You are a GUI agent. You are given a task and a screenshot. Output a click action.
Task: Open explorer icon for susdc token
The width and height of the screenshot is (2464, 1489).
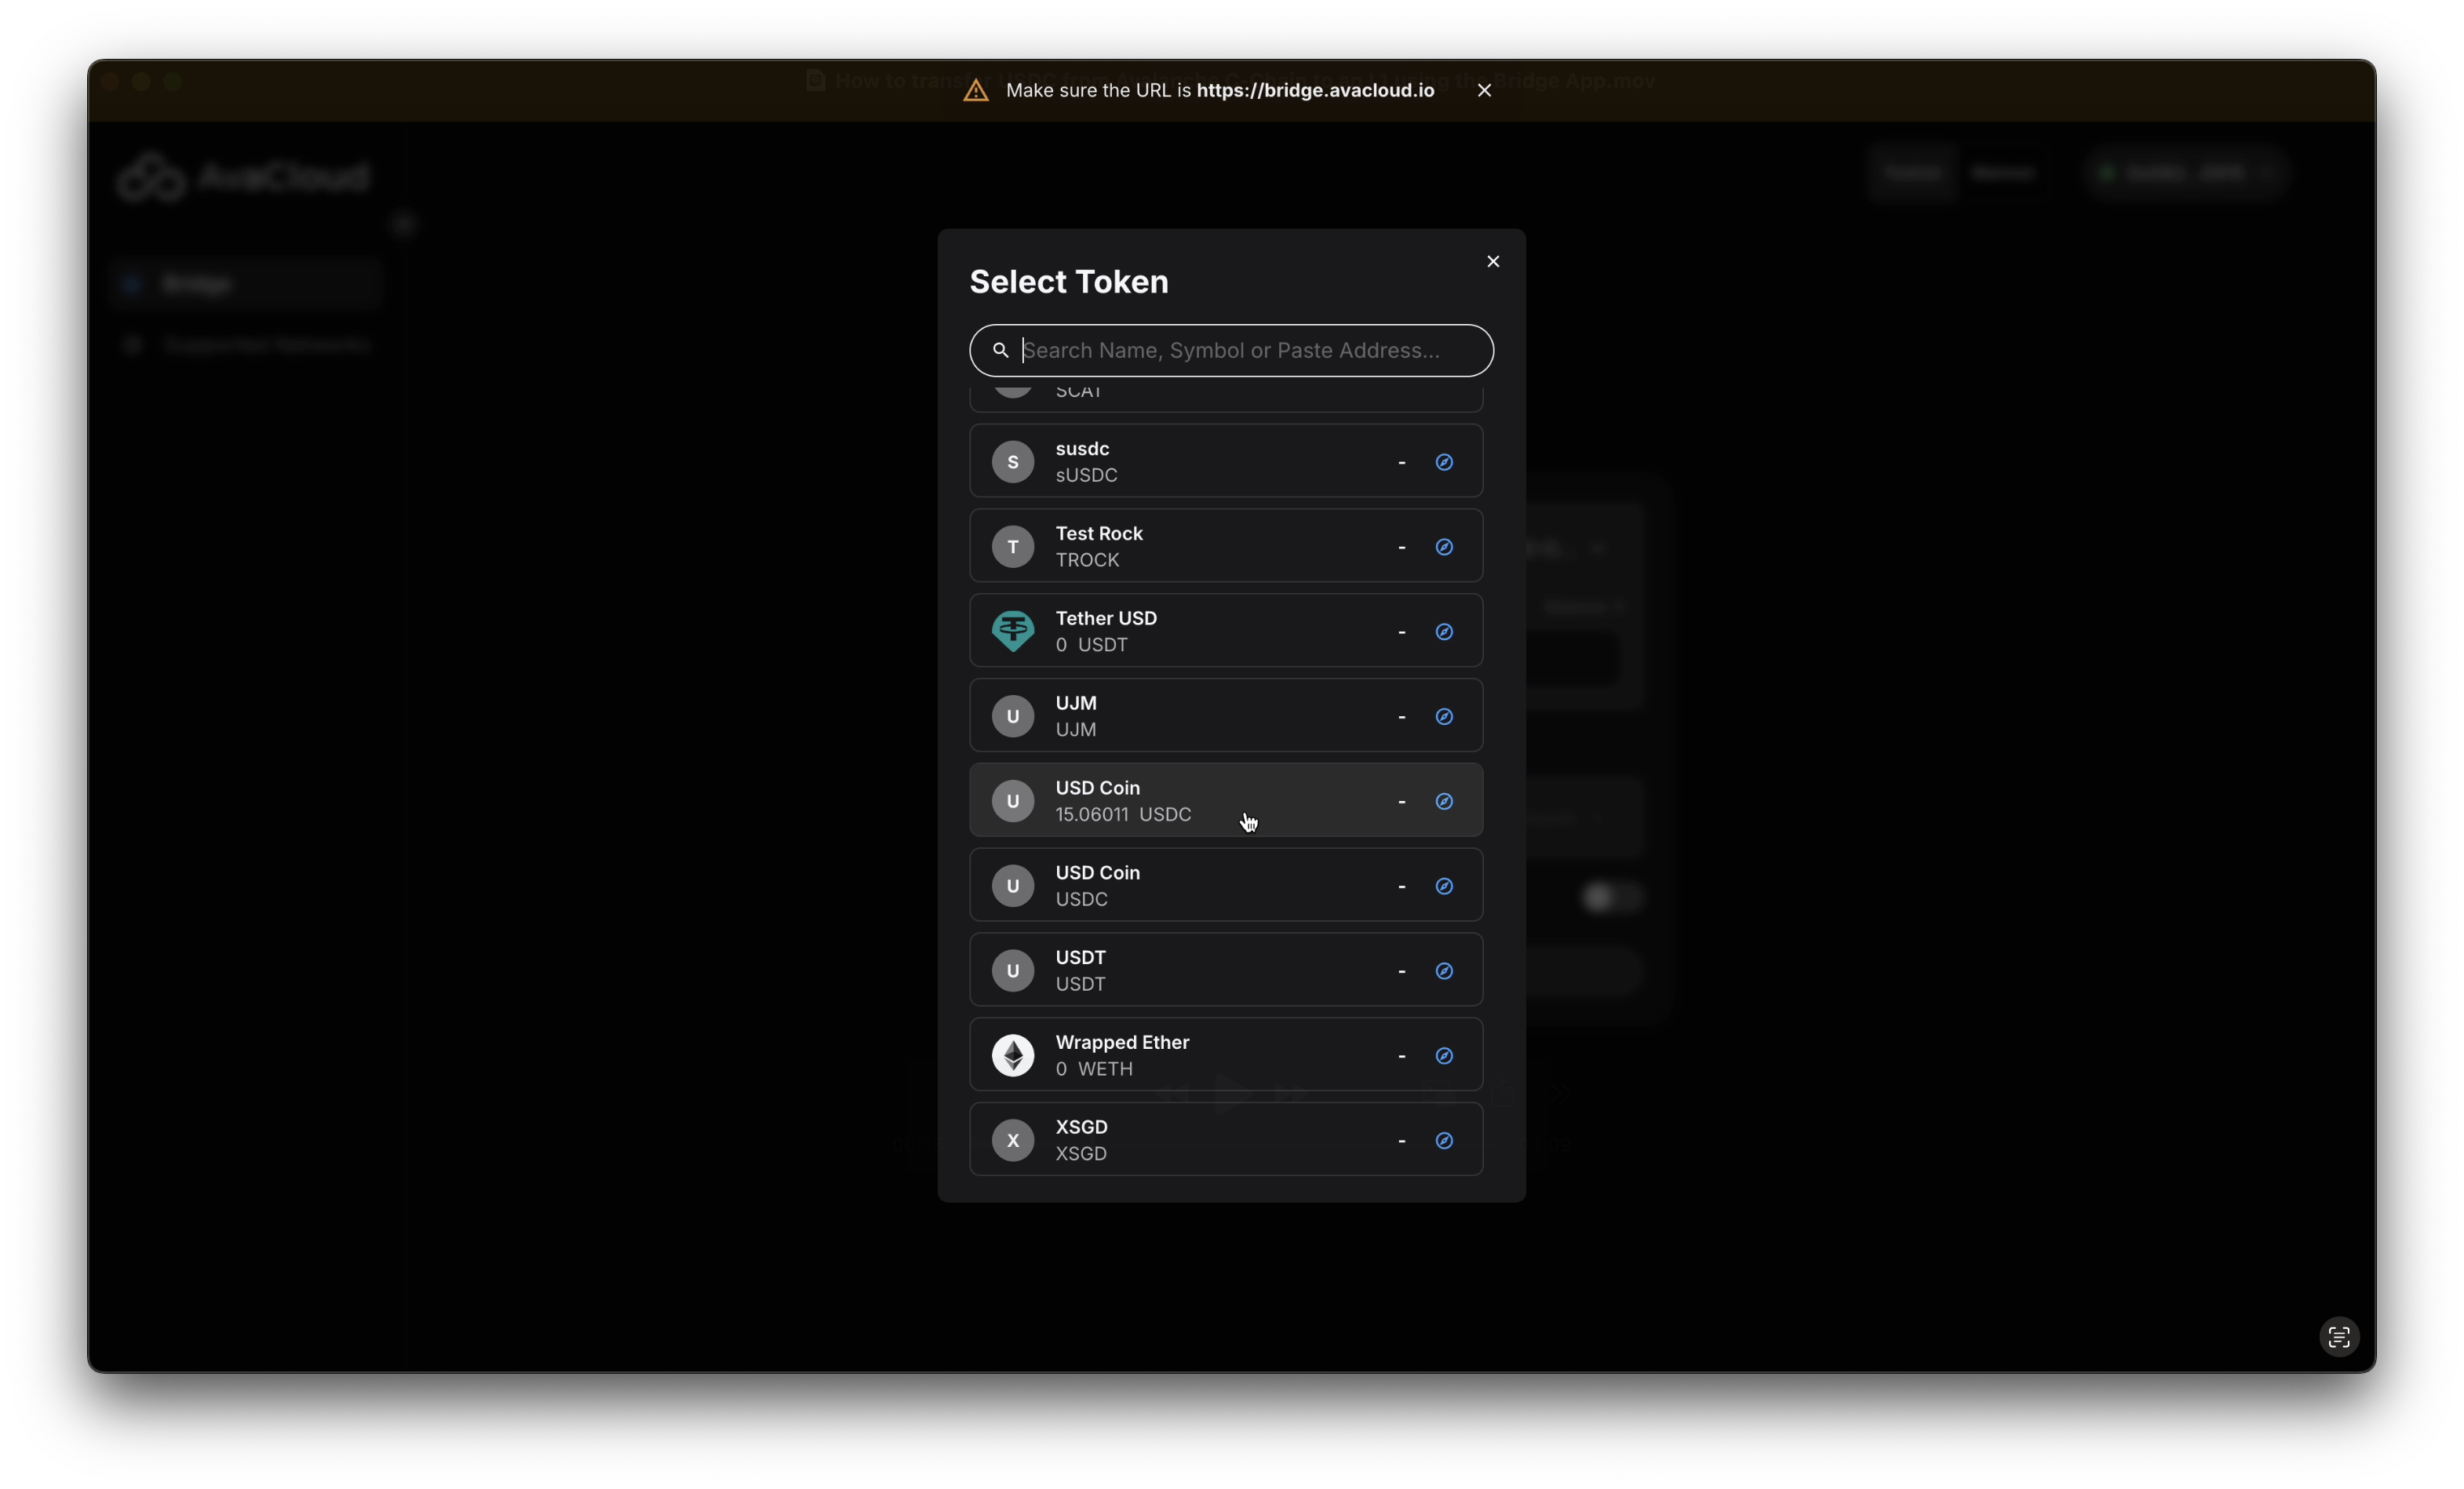pos(1444,462)
